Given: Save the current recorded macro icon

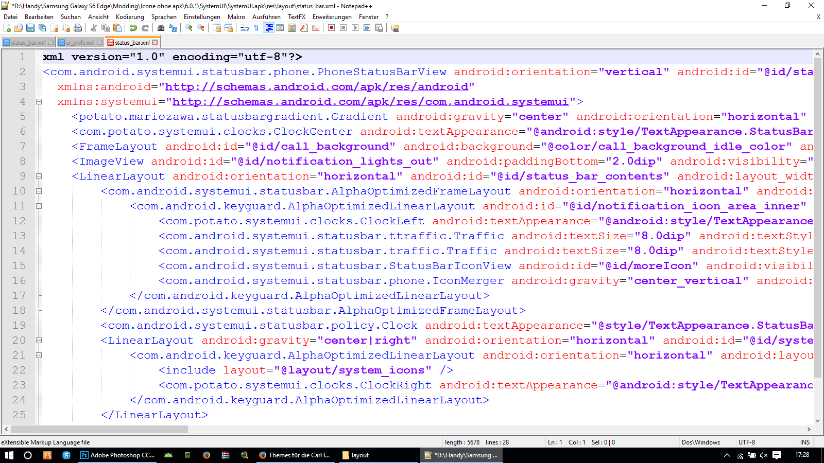Looking at the screenshot, I should [x=379, y=28].
